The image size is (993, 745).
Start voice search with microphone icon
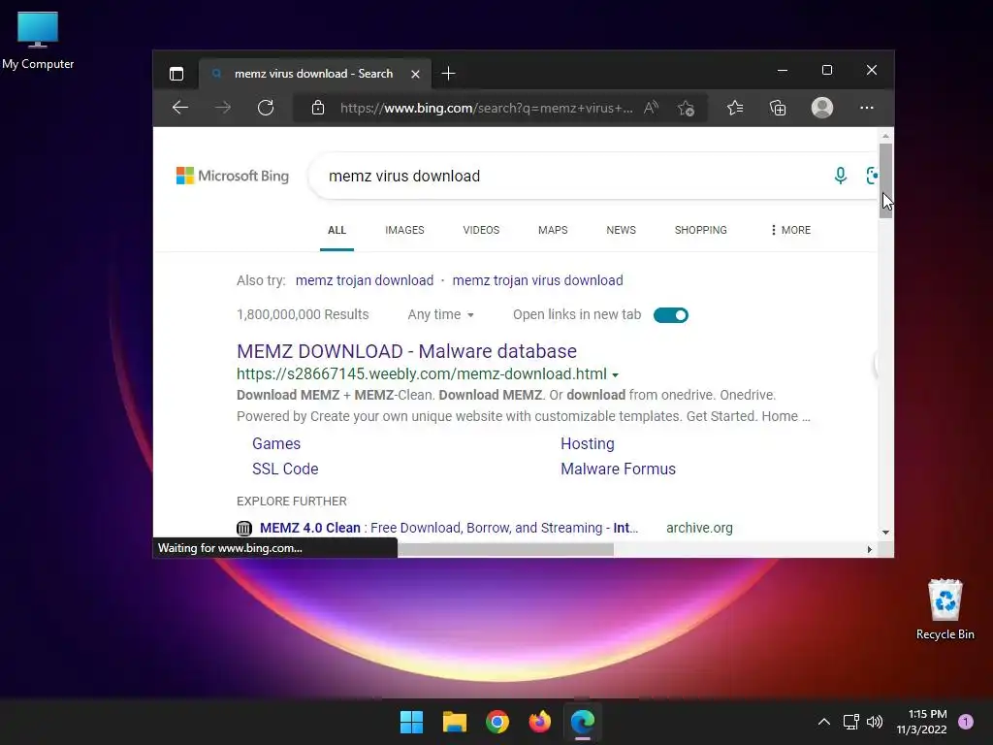click(x=841, y=176)
